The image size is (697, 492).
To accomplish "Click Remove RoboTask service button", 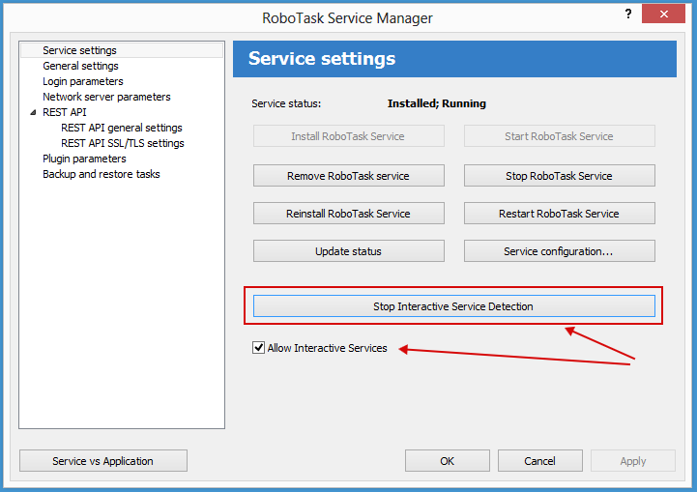I will click(x=348, y=176).
